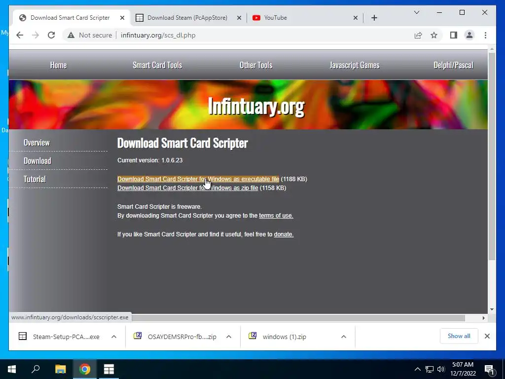Open the taskbar clock and date

point(463,369)
